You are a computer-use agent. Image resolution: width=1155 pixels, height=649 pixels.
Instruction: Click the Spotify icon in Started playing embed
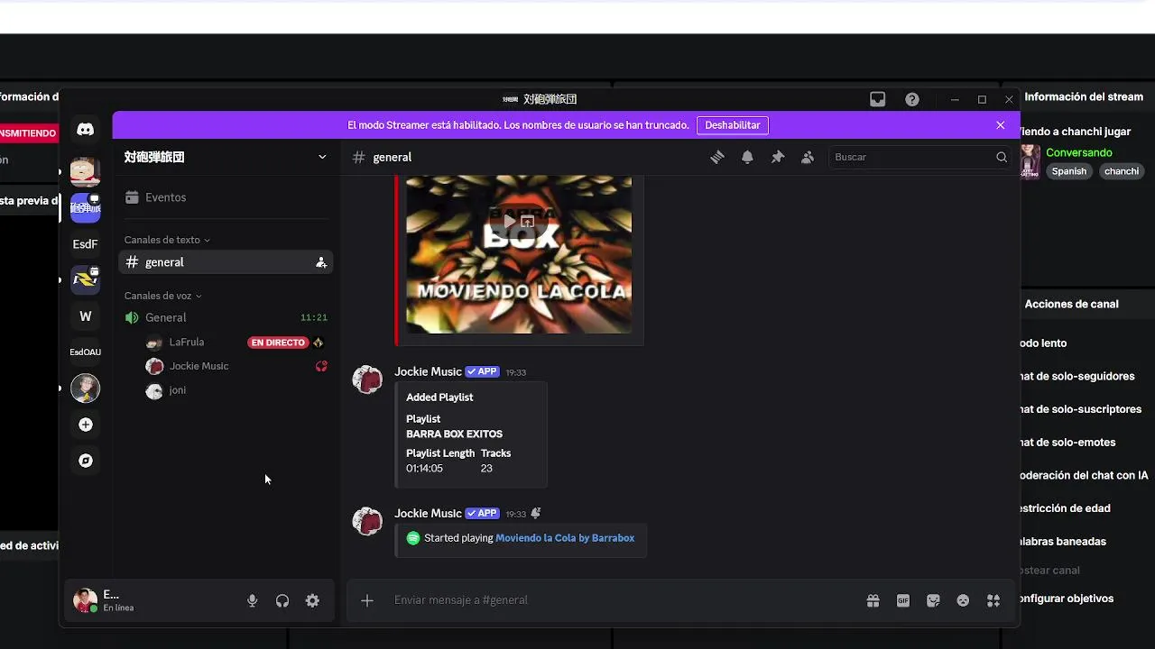tap(413, 538)
